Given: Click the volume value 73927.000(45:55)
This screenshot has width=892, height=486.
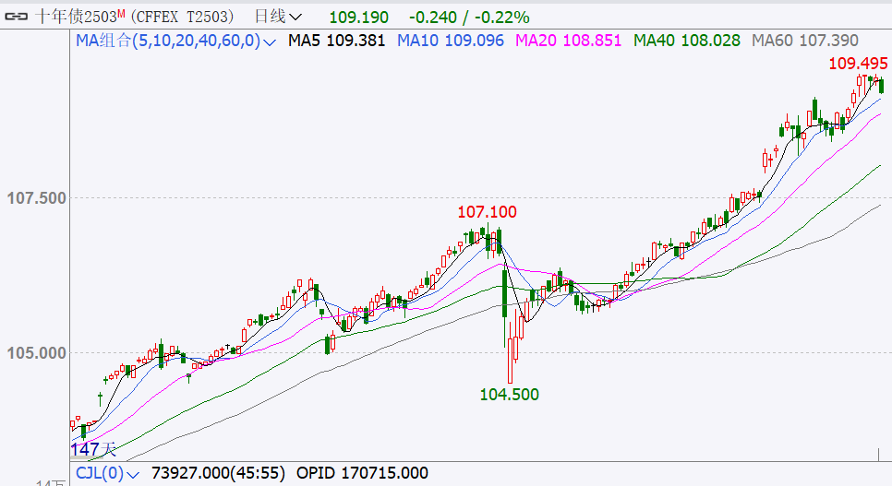Looking at the screenshot, I should pos(218,473).
